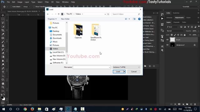Viewport: 200px width, 112px height.
Task: Toggle lock position in Layers panel
Action: pos(178,35)
